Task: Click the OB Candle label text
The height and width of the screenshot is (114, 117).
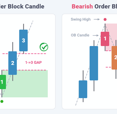Action: (80, 35)
